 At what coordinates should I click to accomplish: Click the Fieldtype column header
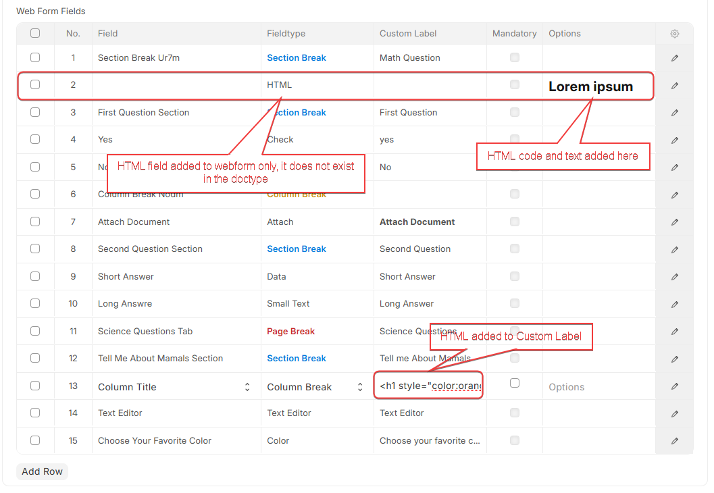tap(286, 33)
